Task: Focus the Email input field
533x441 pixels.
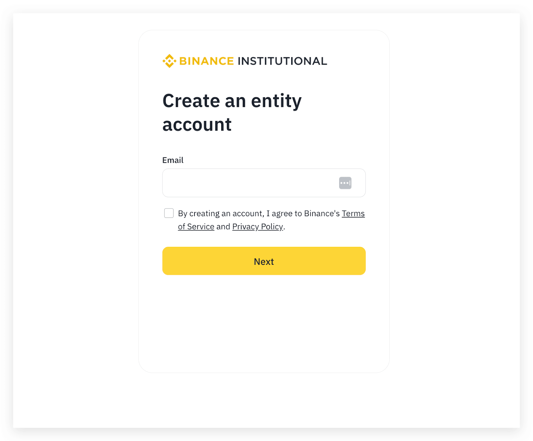Action: pyautogui.click(x=264, y=183)
